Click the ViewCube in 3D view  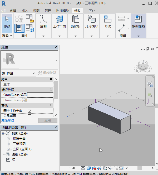[143, 66]
